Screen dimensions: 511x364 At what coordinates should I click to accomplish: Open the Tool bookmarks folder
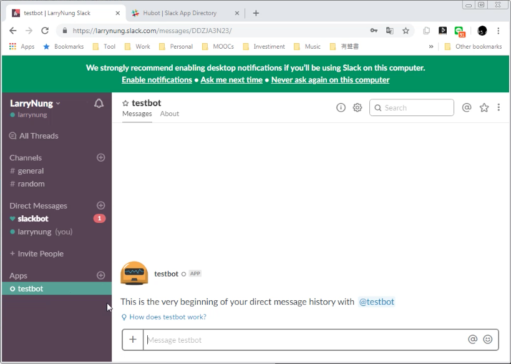[x=104, y=47]
